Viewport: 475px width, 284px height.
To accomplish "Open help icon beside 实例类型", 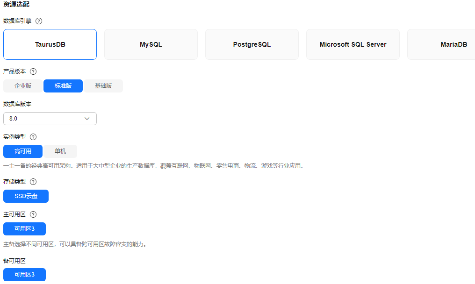I will coord(33,137).
